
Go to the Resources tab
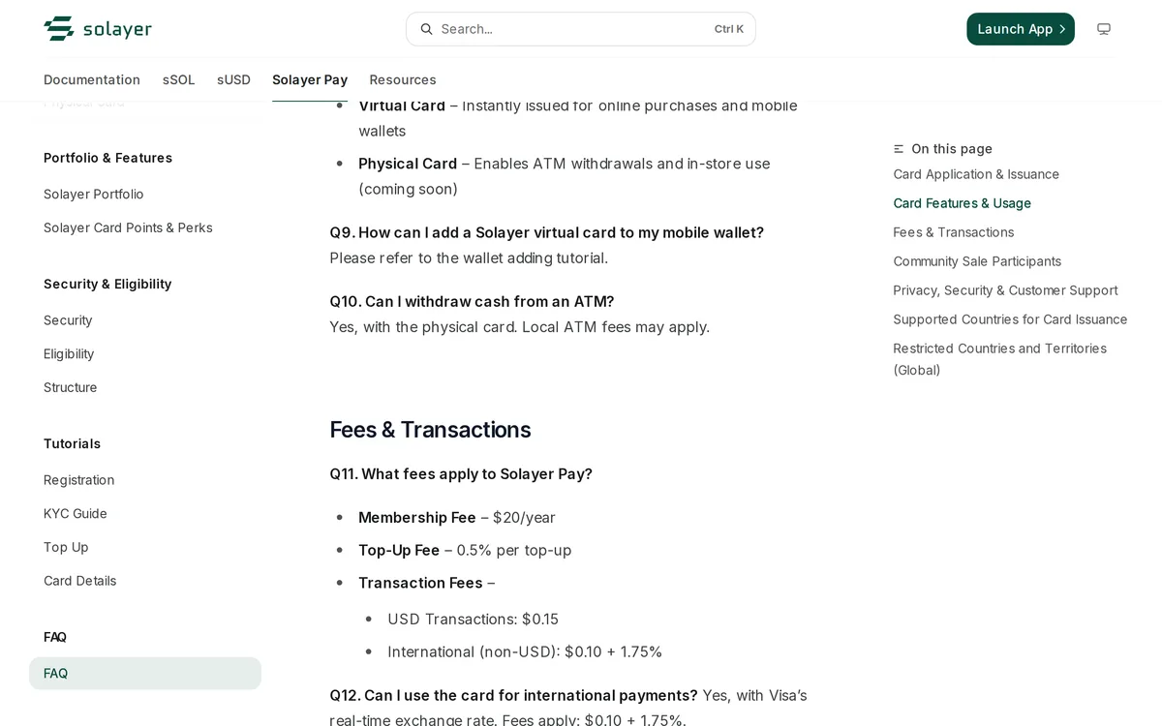pyautogui.click(x=403, y=79)
